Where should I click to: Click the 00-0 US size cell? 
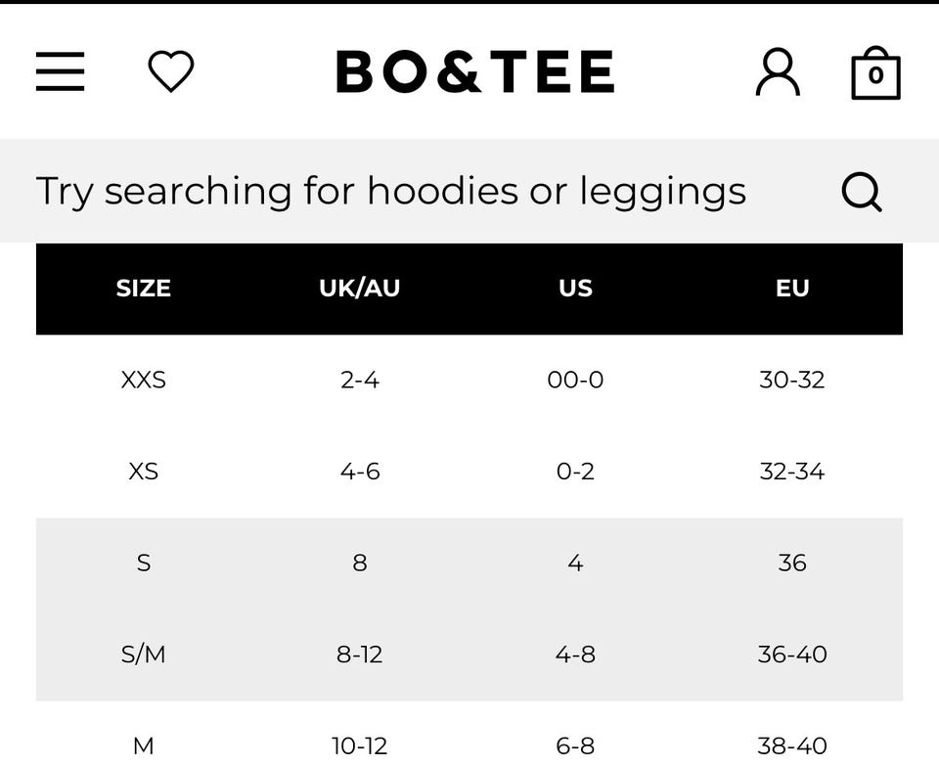[x=575, y=380]
